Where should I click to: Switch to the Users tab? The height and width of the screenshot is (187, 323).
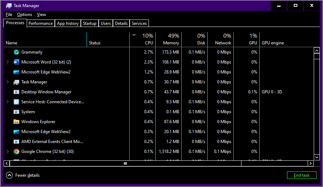tap(106, 23)
